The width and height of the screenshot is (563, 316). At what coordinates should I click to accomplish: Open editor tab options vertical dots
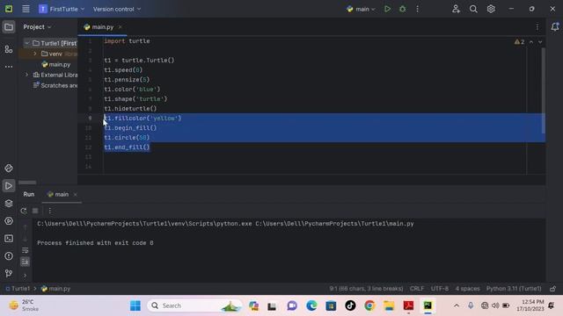point(537,27)
